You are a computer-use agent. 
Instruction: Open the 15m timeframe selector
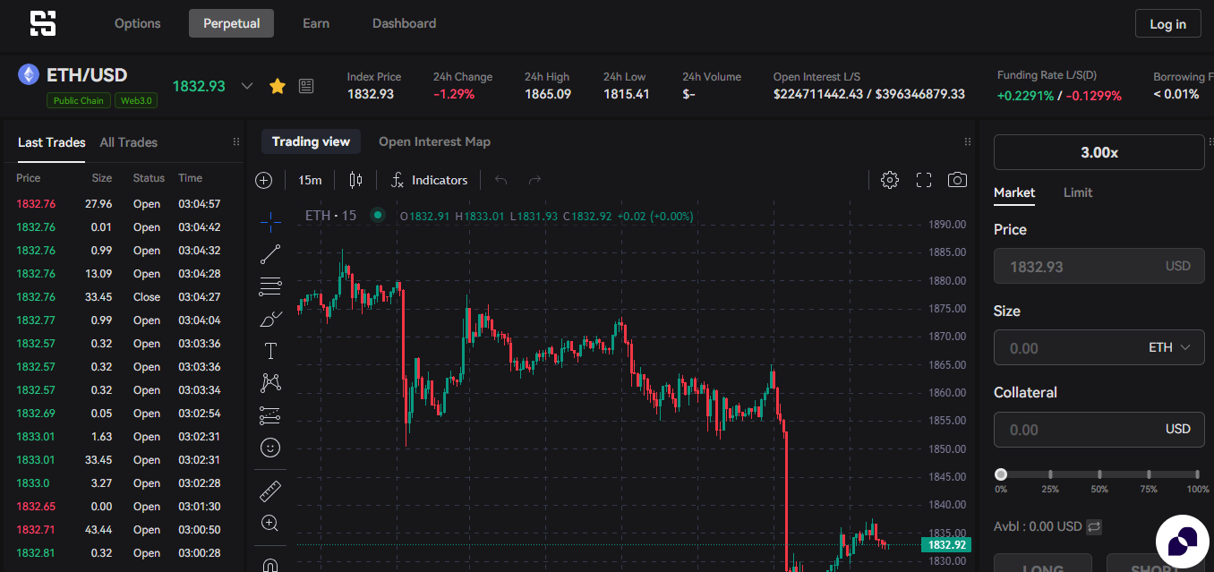pyautogui.click(x=309, y=180)
